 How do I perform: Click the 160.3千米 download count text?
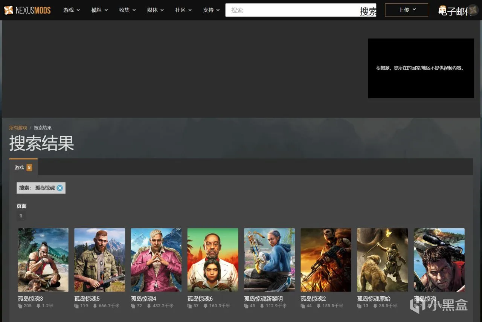pos(220,306)
